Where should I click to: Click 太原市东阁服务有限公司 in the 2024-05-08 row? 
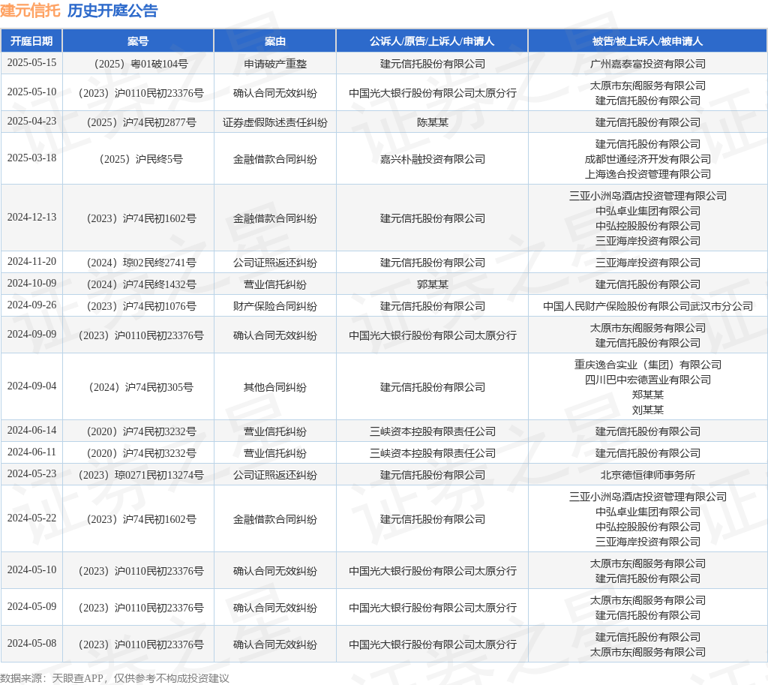click(647, 652)
